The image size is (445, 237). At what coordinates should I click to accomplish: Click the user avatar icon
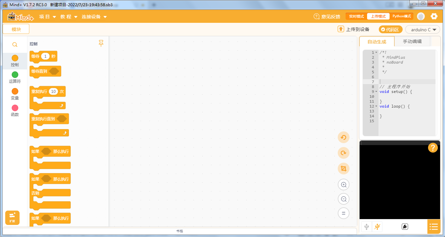tap(421, 16)
